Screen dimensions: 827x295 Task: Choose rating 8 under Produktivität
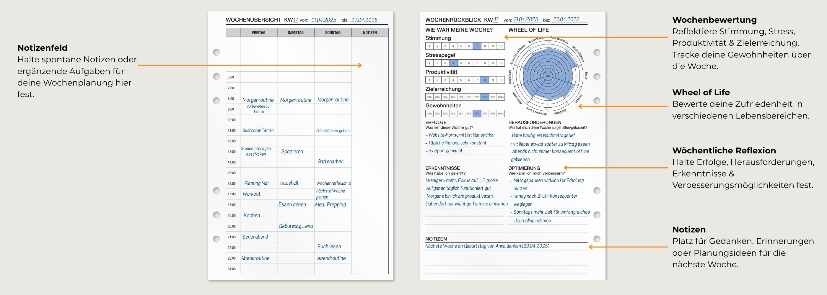(485, 80)
